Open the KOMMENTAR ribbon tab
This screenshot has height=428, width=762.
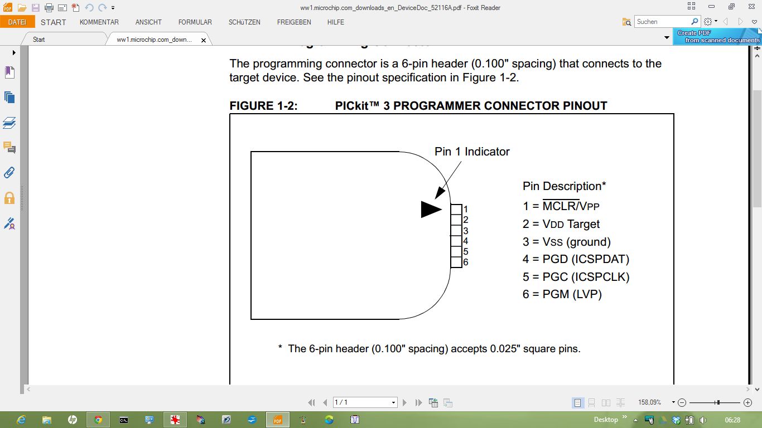pos(99,22)
